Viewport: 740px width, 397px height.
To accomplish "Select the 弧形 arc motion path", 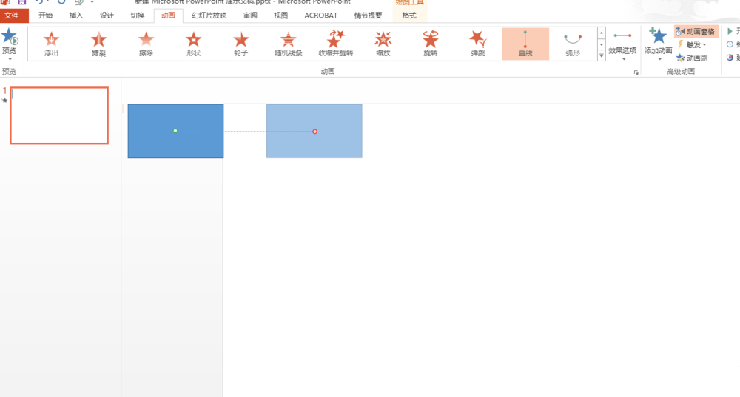I will [x=573, y=44].
